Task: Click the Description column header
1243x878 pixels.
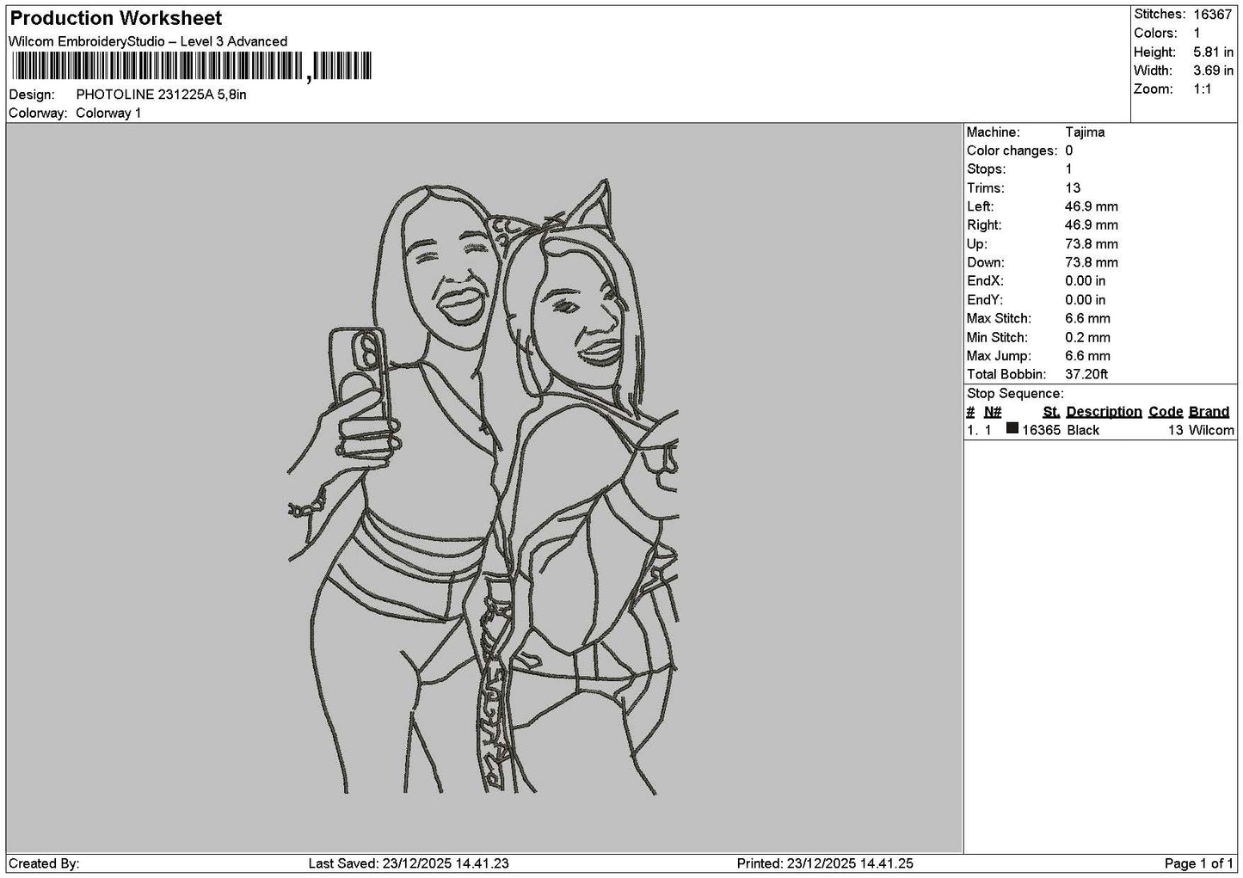Action: 1104,412
